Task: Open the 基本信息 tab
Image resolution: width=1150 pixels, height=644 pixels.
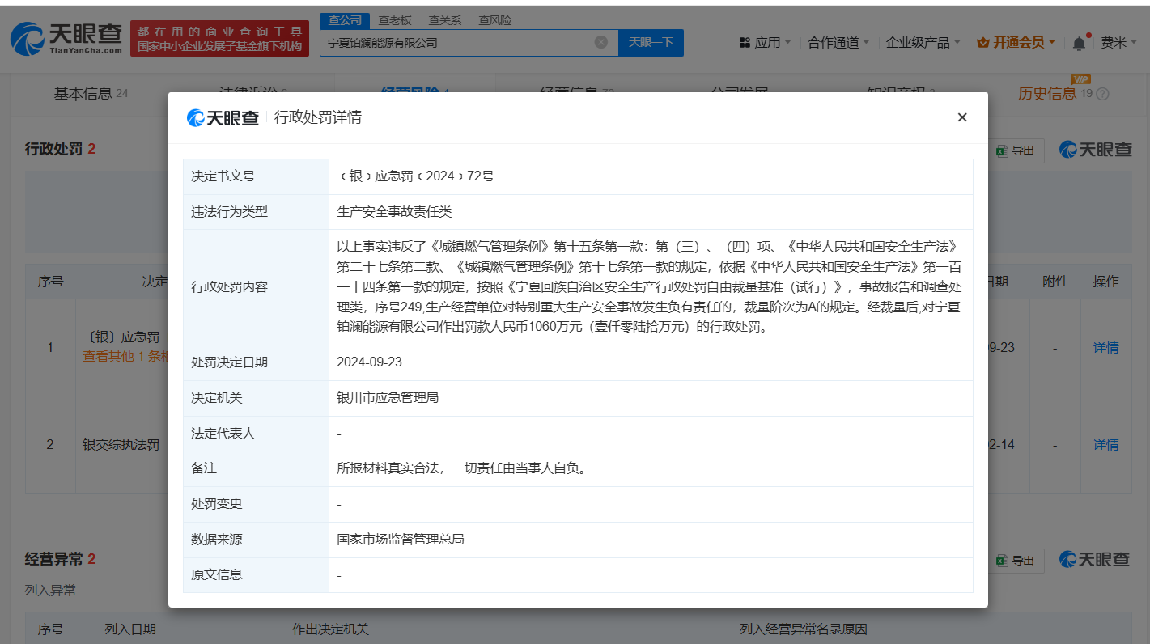Action: tap(91, 93)
